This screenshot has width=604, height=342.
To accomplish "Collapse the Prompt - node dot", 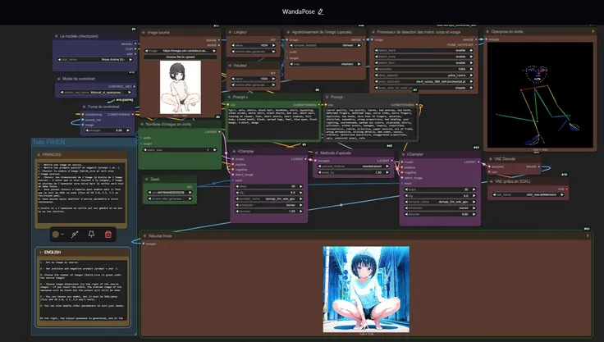I will [x=327, y=97].
